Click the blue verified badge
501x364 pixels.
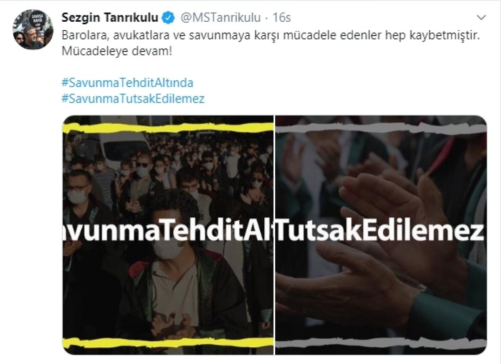169,18
